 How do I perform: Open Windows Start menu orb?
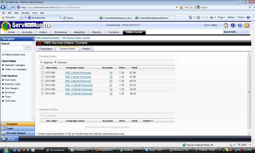6,149
